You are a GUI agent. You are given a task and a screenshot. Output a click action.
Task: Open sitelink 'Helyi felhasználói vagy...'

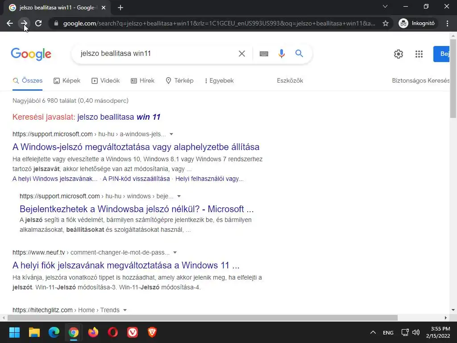[209, 179]
